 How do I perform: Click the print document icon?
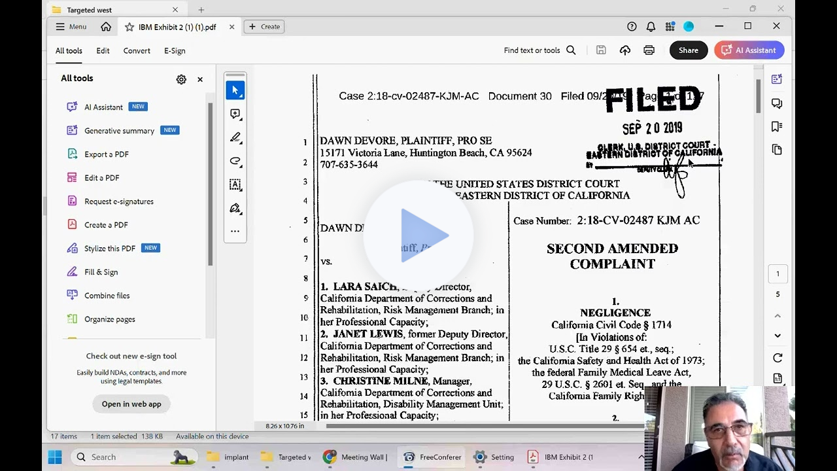pos(649,50)
